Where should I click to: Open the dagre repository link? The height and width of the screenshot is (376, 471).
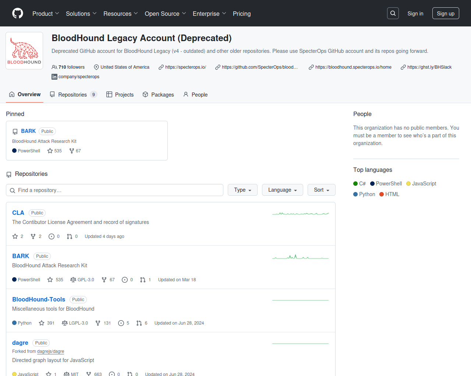[20, 343]
